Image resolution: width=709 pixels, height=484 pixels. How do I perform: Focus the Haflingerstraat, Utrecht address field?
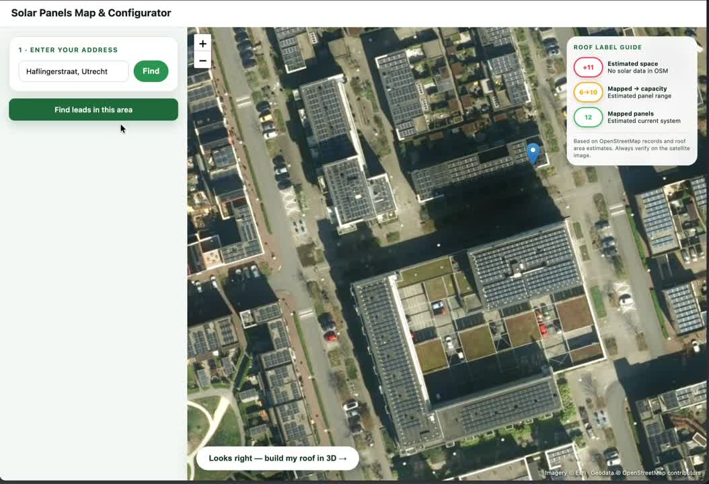pos(74,71)
